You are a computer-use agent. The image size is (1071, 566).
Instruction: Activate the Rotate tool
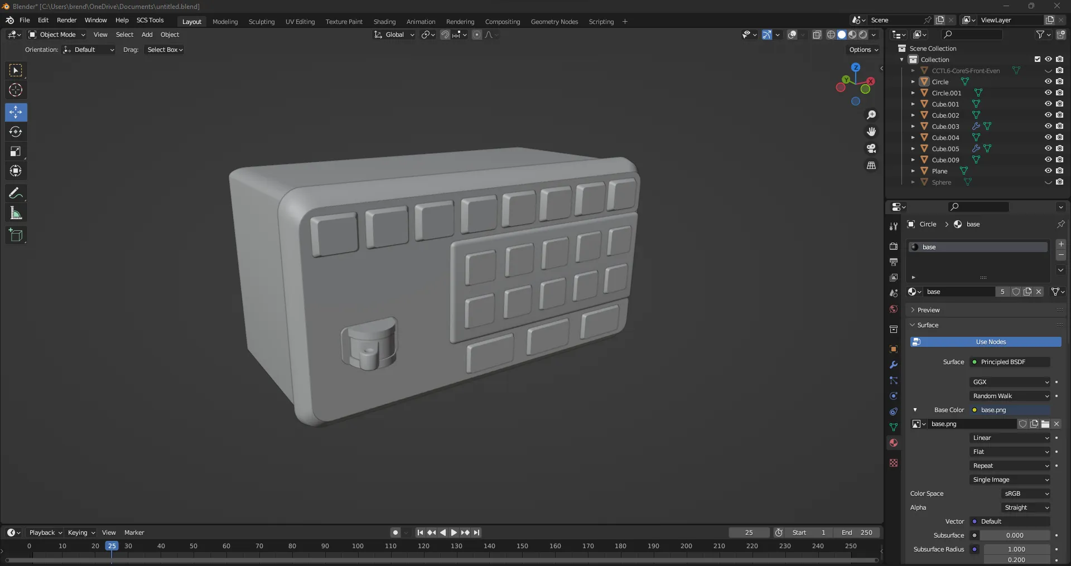16,132
